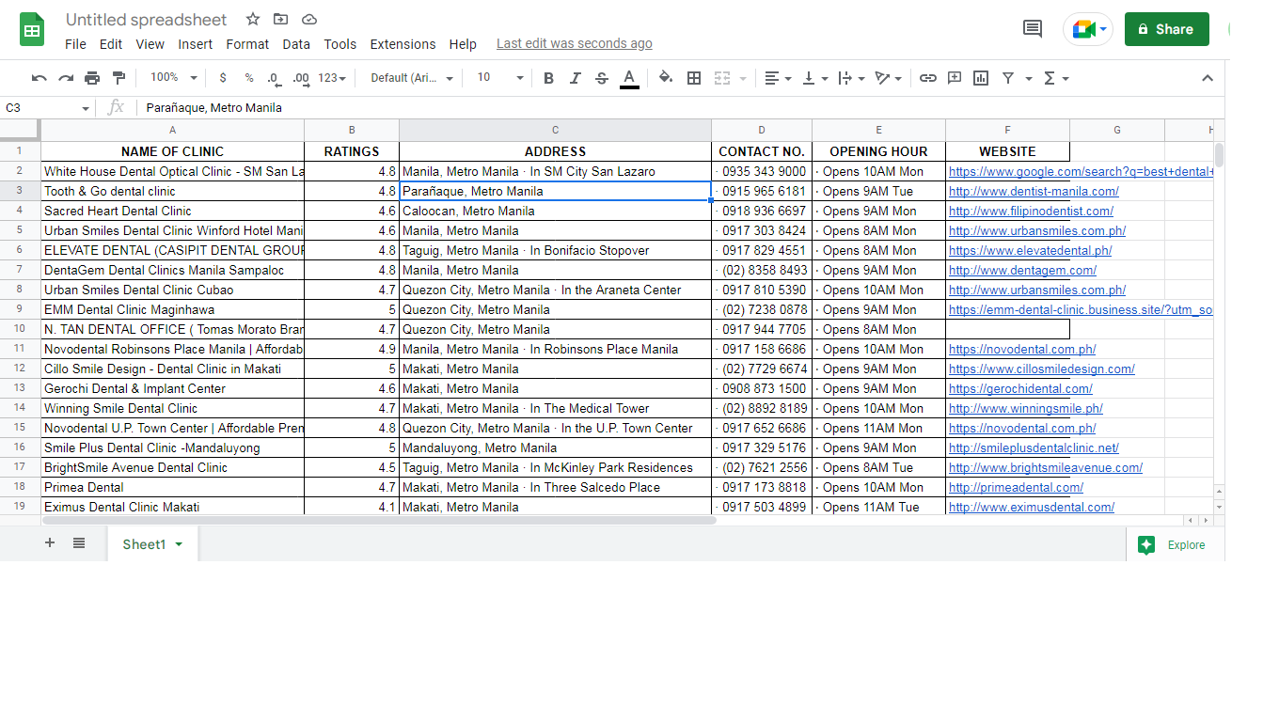This screenshot has height=722, width=1279.
Task: Activate the Paint format tool
Action: (x=118, y=78)
